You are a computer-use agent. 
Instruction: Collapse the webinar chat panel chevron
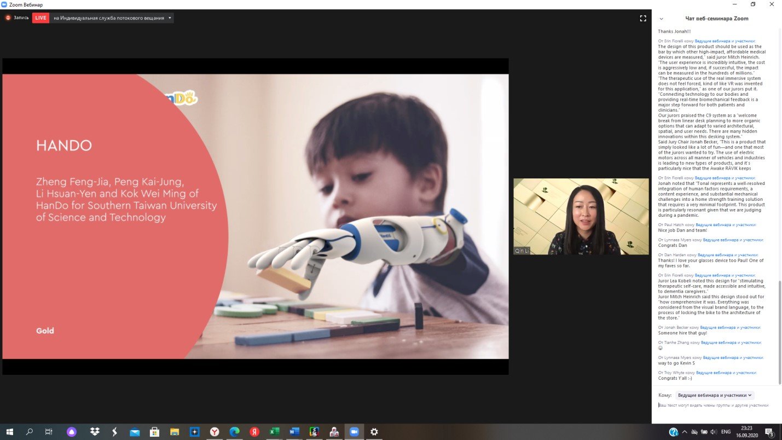(x=661, y=19)
